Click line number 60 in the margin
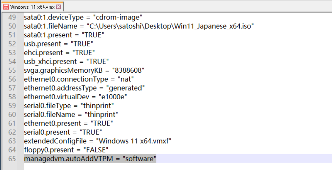The width and height of the screenshot is (332, 170). (x=12, y=114)
